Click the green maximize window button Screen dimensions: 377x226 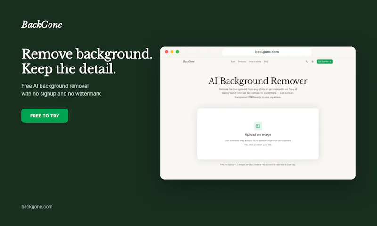(x=178, y=52)
